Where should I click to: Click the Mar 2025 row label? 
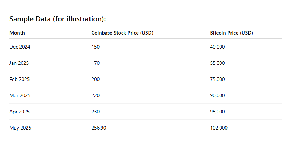20,95
